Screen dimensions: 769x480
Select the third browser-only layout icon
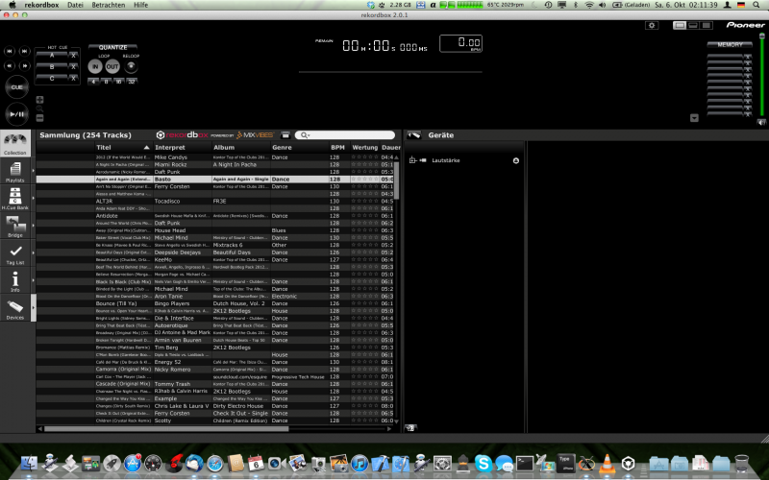click(x=707, y=26)
